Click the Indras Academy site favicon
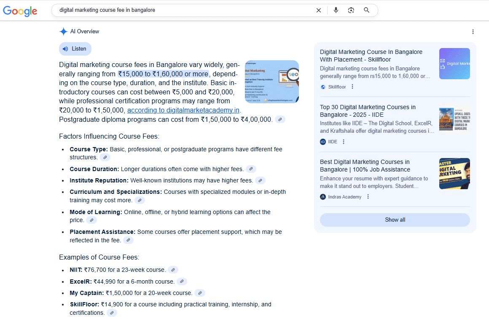 point(323,197)
